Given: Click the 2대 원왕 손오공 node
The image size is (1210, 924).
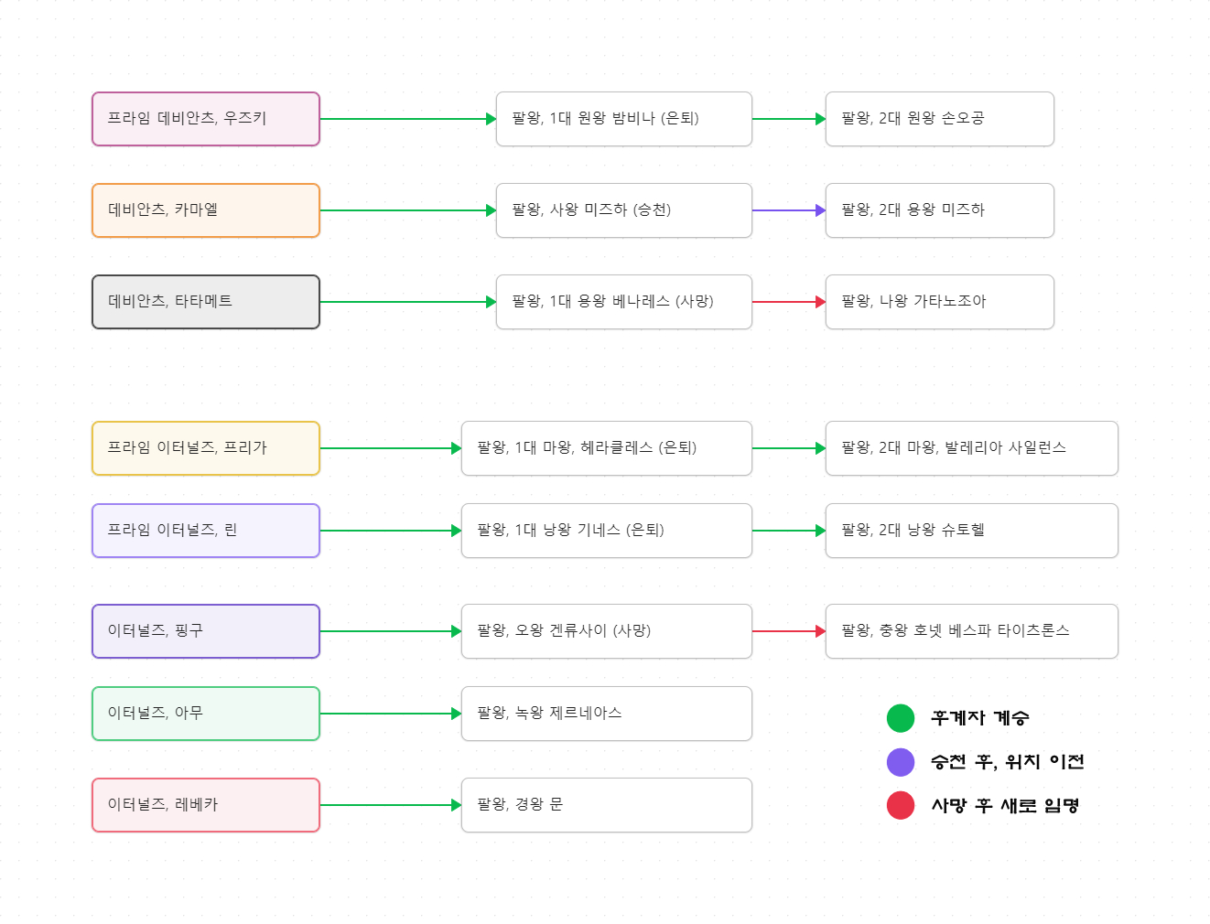Looking at the screenshot, I should coord(939,119).
